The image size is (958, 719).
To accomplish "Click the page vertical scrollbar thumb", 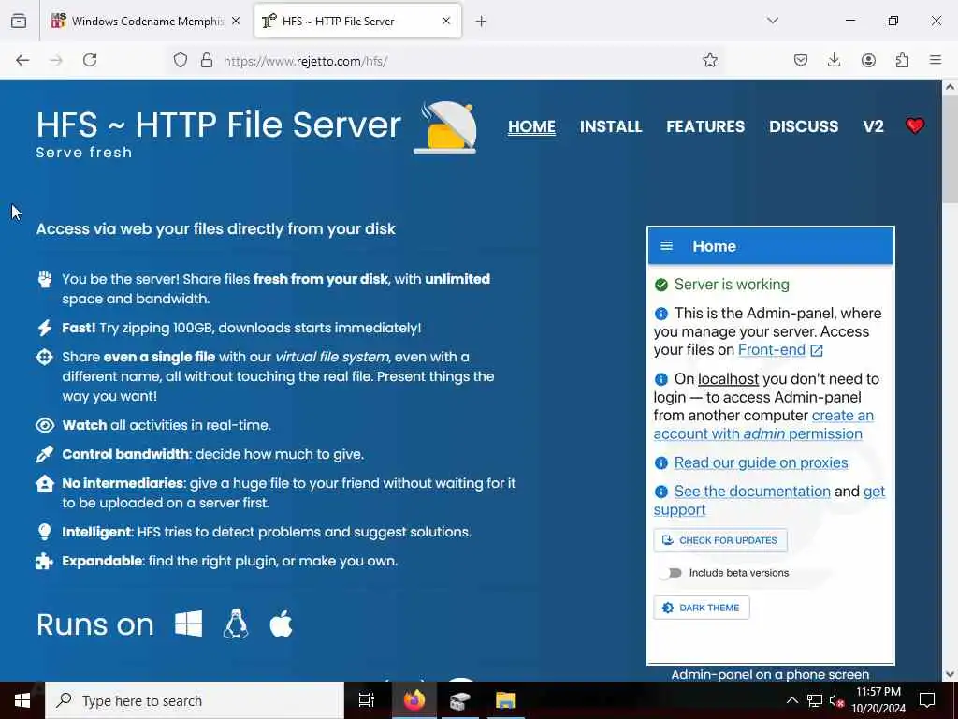I will pyautogui.click(x=950, y=151).
